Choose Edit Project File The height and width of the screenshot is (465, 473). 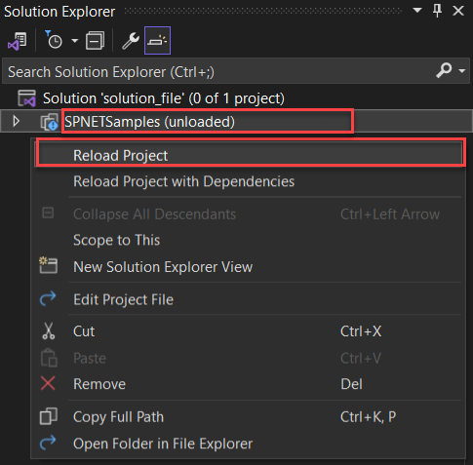pyautogui.click(x=124, y=299)
